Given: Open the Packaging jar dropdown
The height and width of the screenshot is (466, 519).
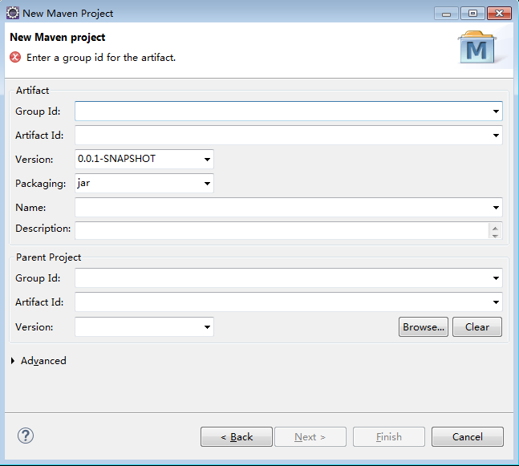Looking at the screenshot, I should click(x=207, y=184).
